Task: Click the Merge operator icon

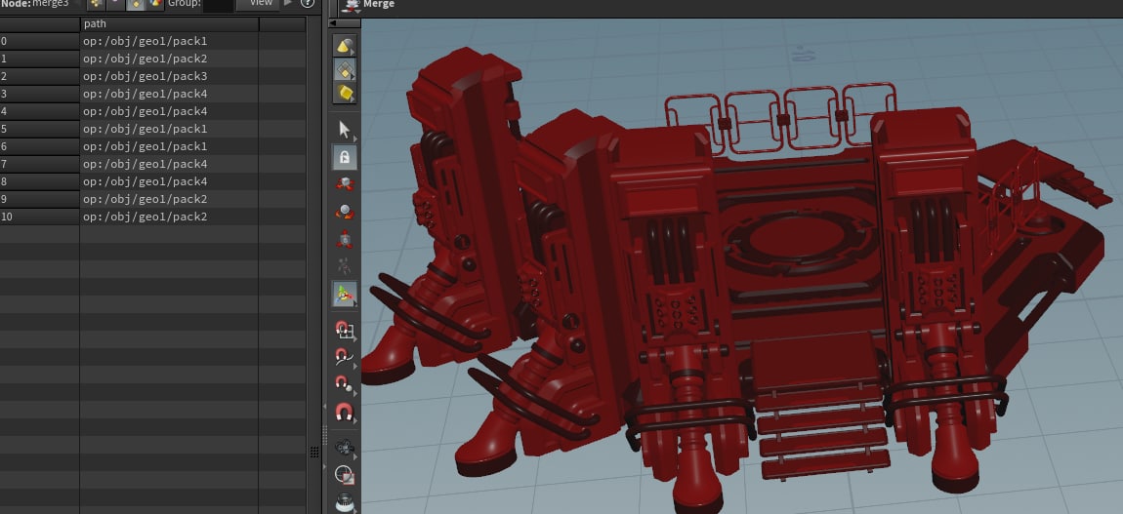Action: tap(351, 5)
